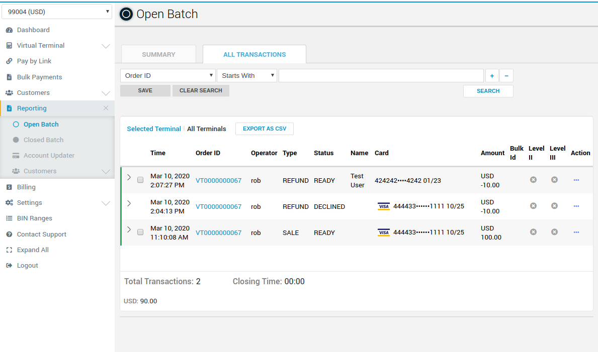598x352 pixels.
Task: Click the Bulk Payments document icon
Action: tap(9, 77)
